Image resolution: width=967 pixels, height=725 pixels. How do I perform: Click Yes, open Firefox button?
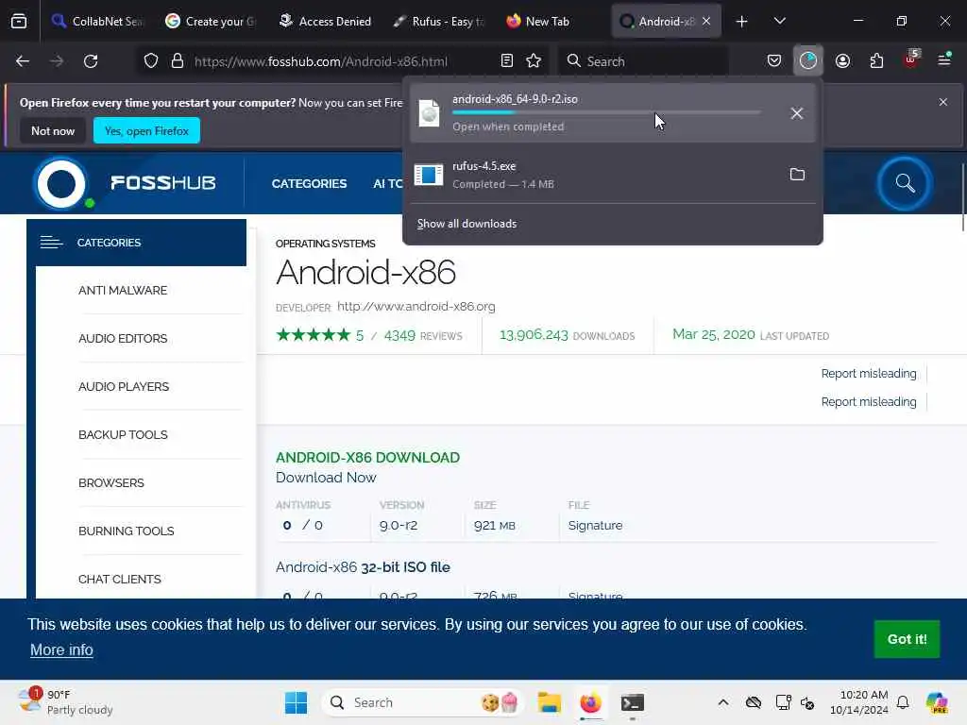(146, 130)
